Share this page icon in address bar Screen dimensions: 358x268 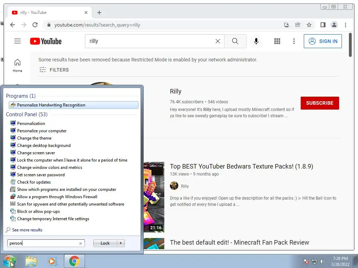coord(298,25)
